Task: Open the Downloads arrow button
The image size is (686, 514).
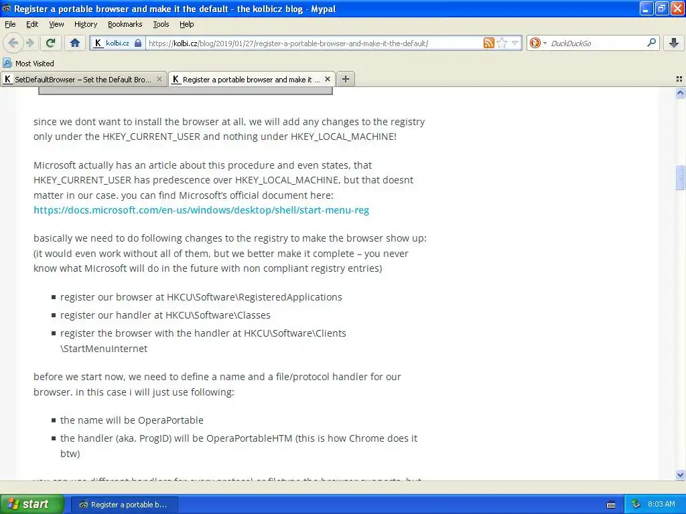Action: point(674,43)
